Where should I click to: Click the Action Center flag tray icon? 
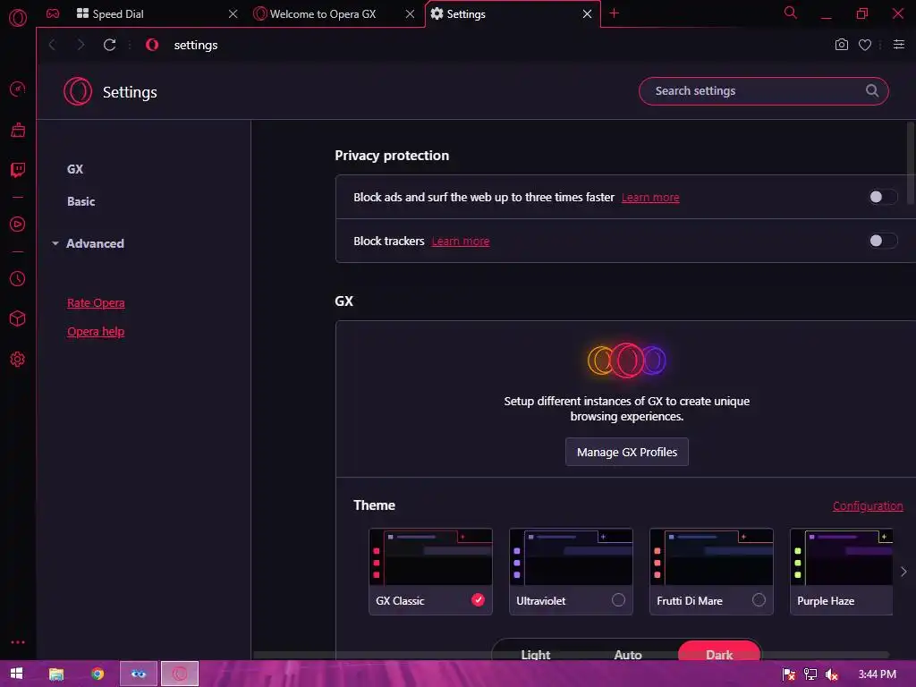[789, 674]
